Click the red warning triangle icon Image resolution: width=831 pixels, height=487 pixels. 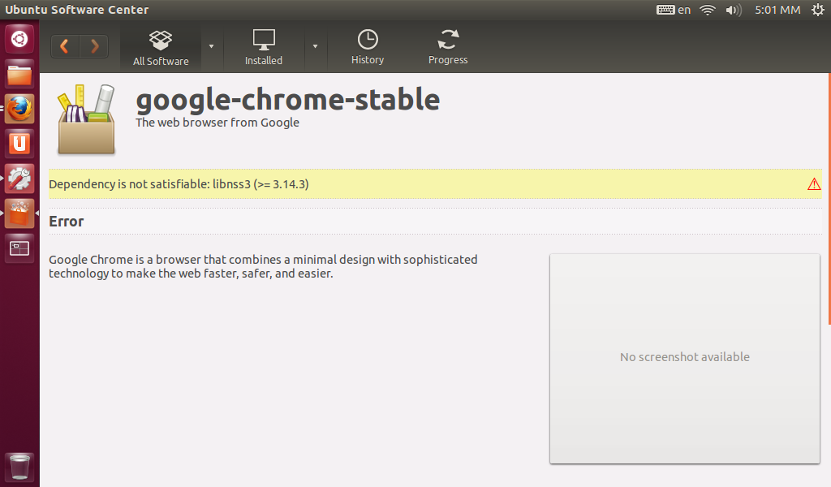click(814, 184)
